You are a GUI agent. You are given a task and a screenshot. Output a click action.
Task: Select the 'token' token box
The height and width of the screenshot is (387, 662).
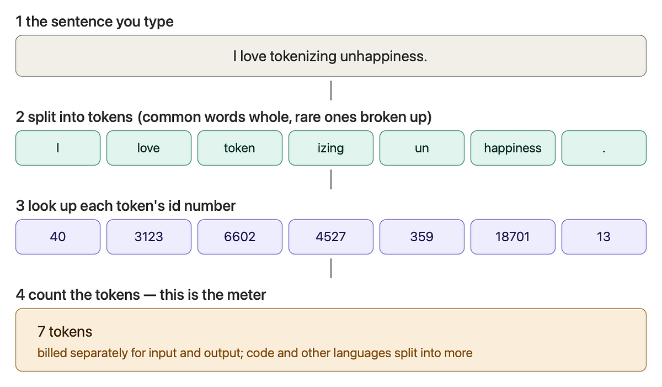point(240,148)
